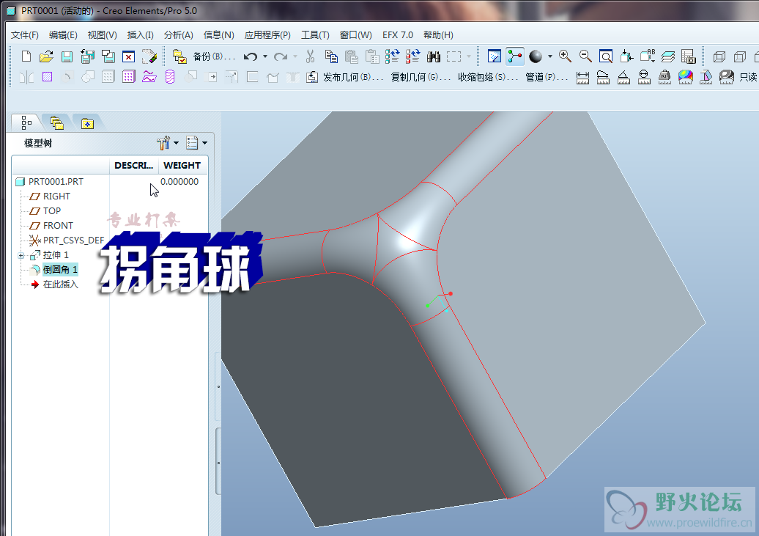The height and width of the screenshot is (536, 759).
Task: Click the Length measurement icon
Action: [x=603, y=77]
